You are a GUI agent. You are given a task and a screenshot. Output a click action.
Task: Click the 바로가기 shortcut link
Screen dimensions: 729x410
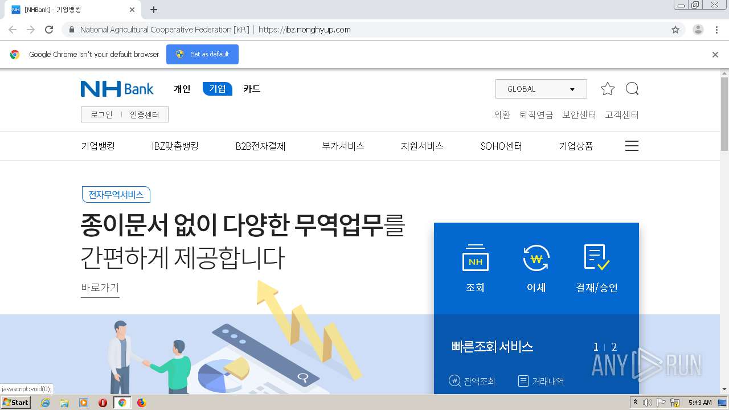(x=100, y=288)
